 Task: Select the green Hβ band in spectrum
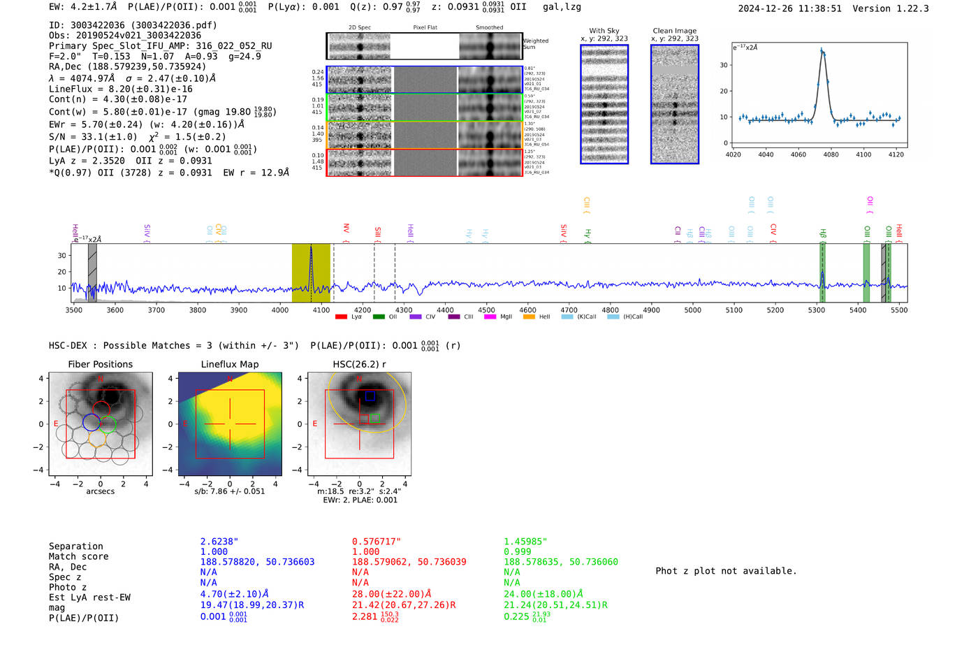tap(823, 273)
